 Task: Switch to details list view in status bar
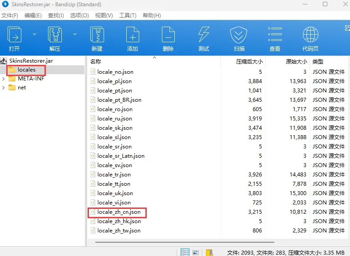point(185,252)
